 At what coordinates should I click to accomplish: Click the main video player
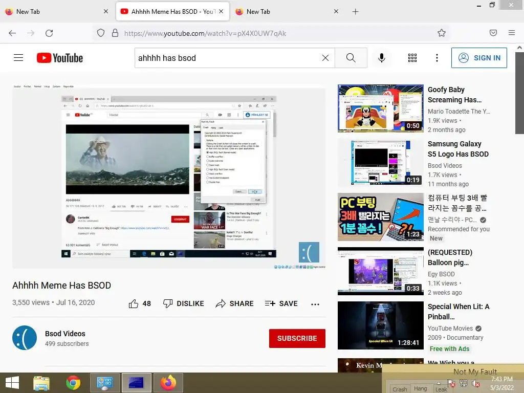pyautogui.click(x=169, y=176)
